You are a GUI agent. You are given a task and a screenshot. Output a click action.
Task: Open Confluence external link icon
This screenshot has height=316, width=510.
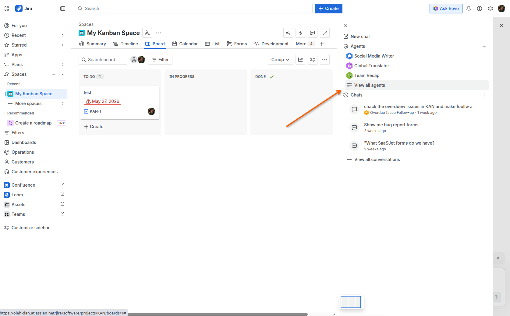[x=62, y=185]
